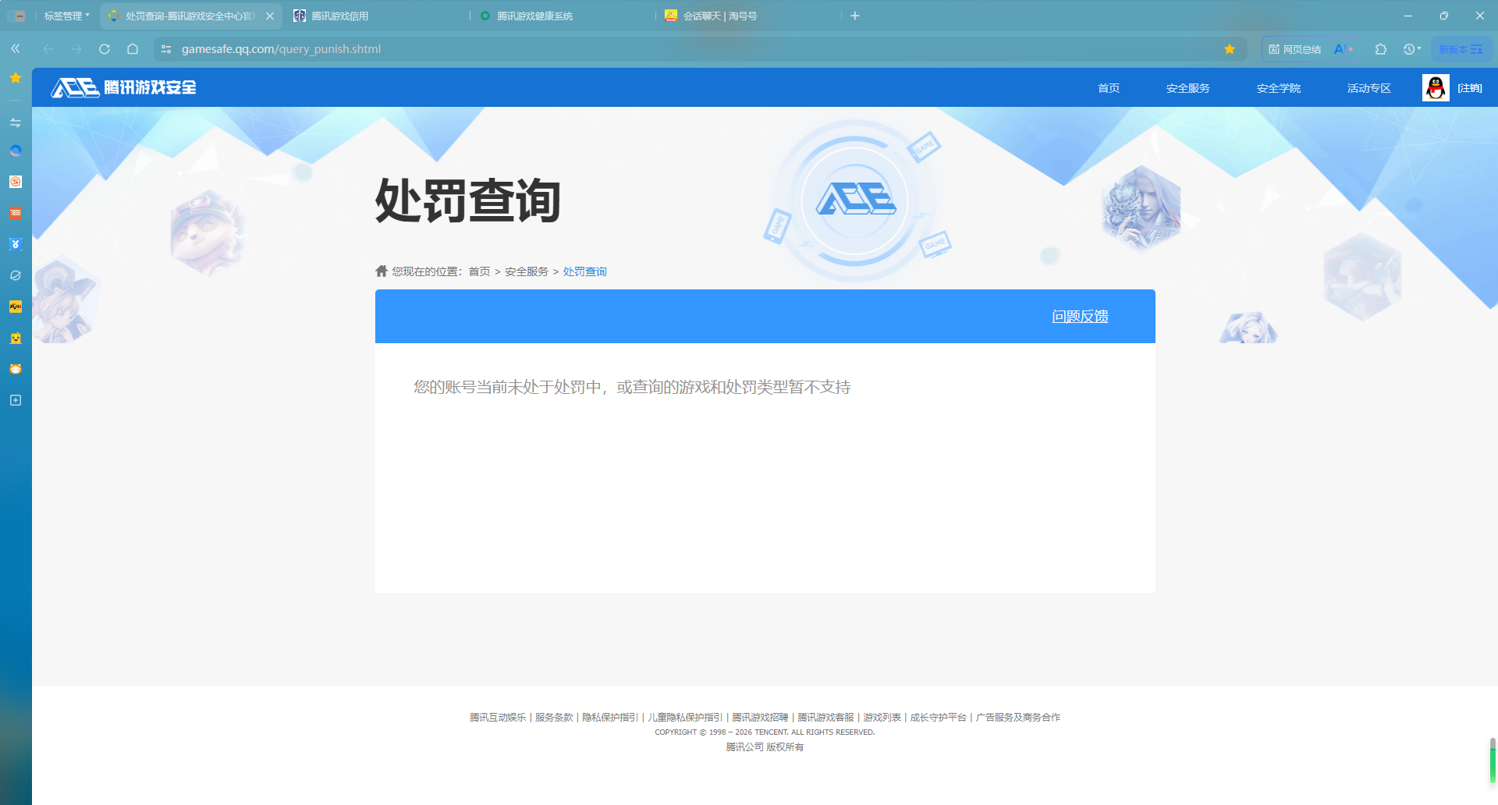Open 成长守护平台 footer link

(939, 717)
